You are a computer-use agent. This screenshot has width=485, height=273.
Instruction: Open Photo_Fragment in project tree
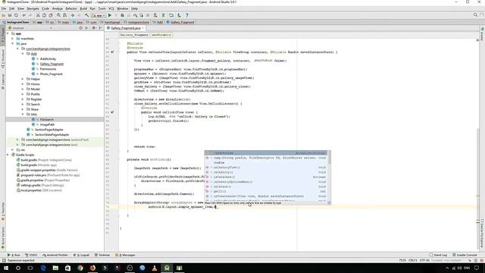pos(51,74)
